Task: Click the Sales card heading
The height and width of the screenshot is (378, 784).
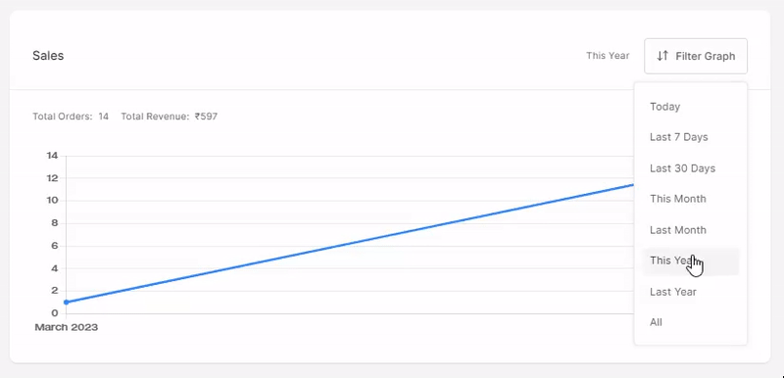Action: click(48, 56)
